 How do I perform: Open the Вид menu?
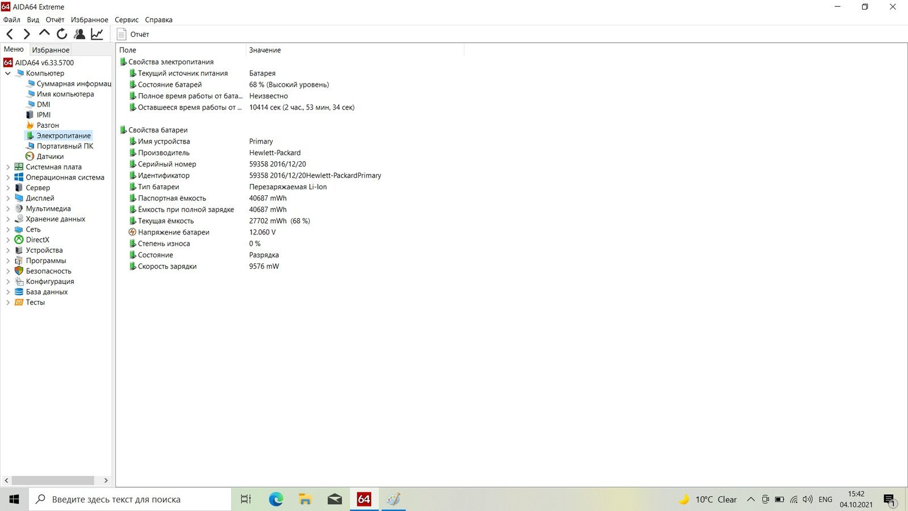pyautogui.click(x=33, y=19)
